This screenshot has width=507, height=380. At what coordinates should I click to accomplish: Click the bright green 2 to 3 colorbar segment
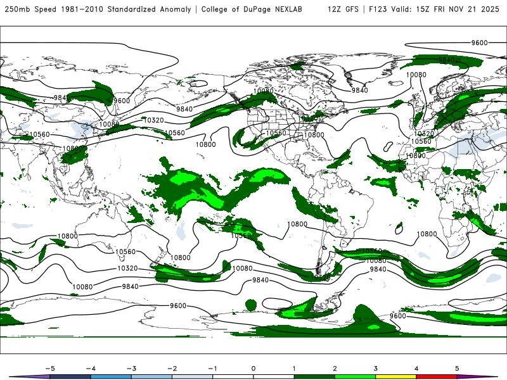tap(356, 377)
